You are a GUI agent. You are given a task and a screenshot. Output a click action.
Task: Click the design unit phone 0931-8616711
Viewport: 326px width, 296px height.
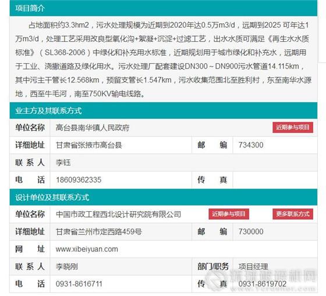[x=79, y=284]
